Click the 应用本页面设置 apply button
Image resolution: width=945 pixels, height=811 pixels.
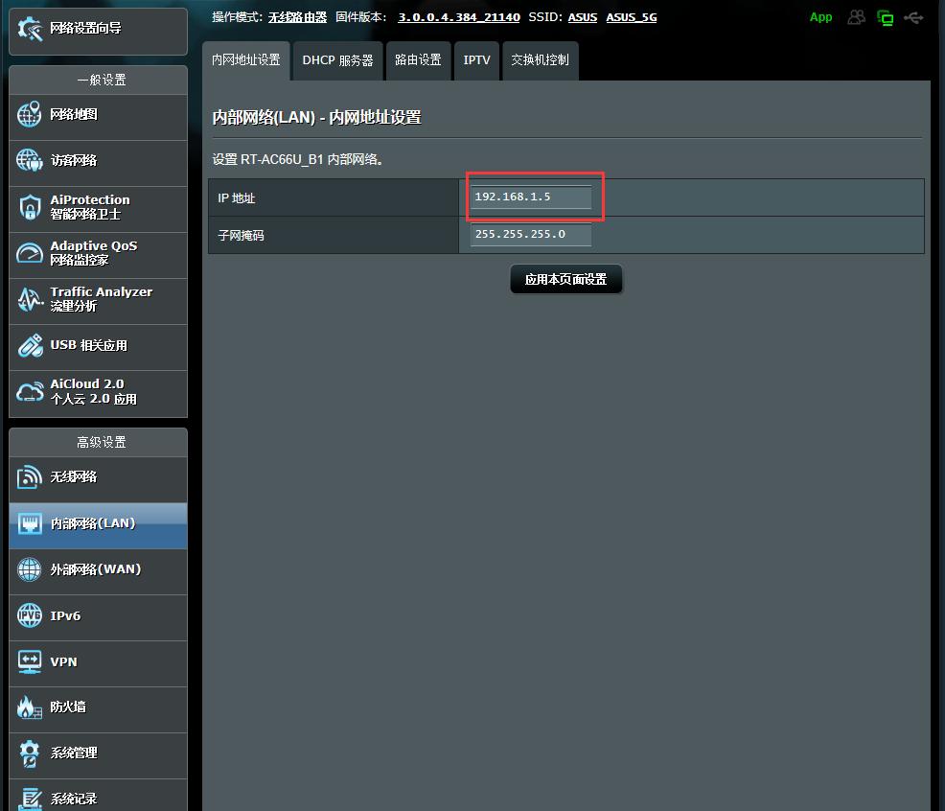pos(565,279)
